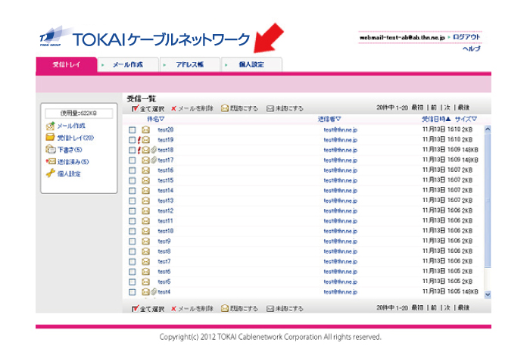Click the top メールを削除 X icon
This screenshot has height=352, width=530.
tap(173, 108)
